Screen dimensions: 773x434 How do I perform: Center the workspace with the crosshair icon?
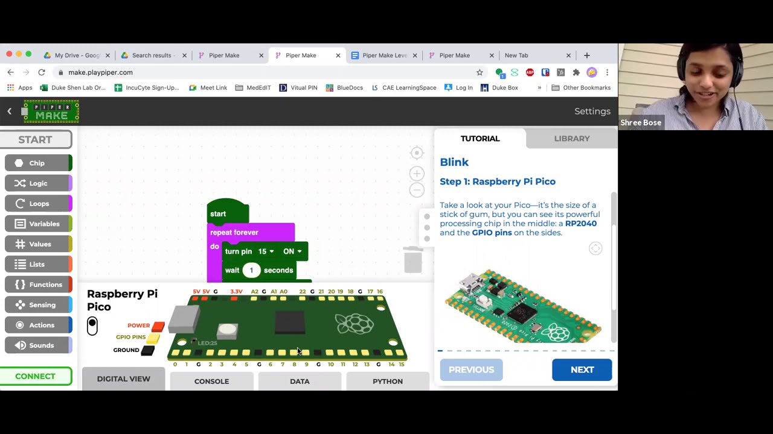coord(417,153)
